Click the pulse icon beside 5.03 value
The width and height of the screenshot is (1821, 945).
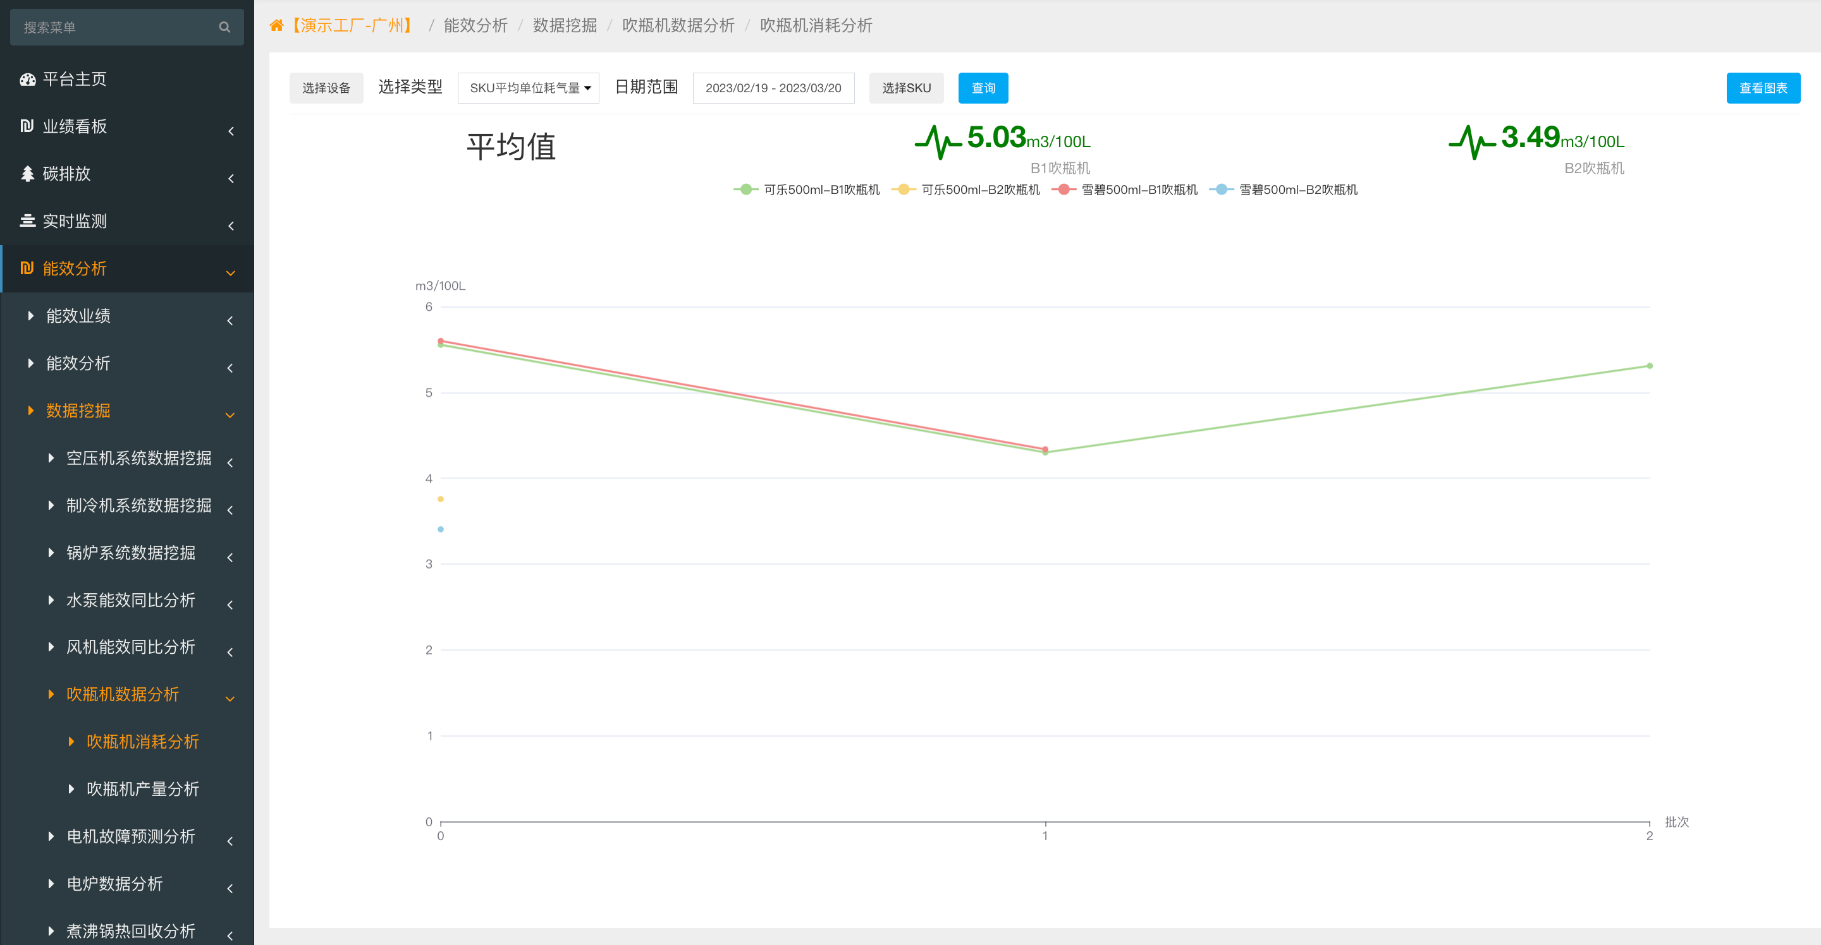[938, 142]
